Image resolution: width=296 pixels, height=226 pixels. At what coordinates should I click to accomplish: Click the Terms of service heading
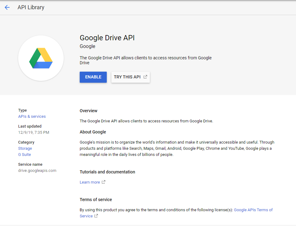click(x=96, y=200)
